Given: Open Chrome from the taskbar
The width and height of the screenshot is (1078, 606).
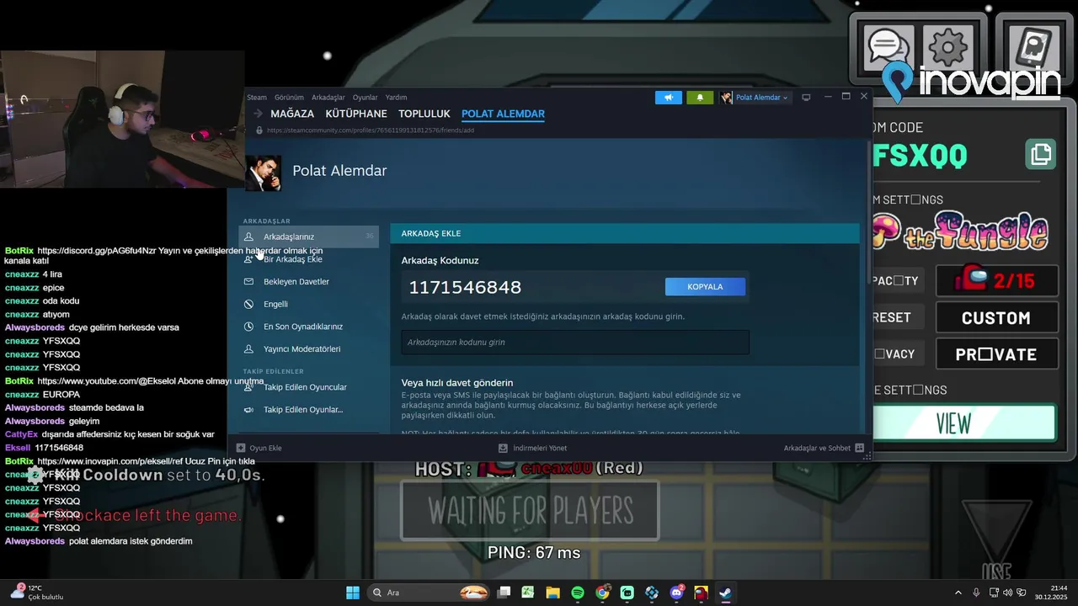Looking at the screenshot, I should [602, 593].
